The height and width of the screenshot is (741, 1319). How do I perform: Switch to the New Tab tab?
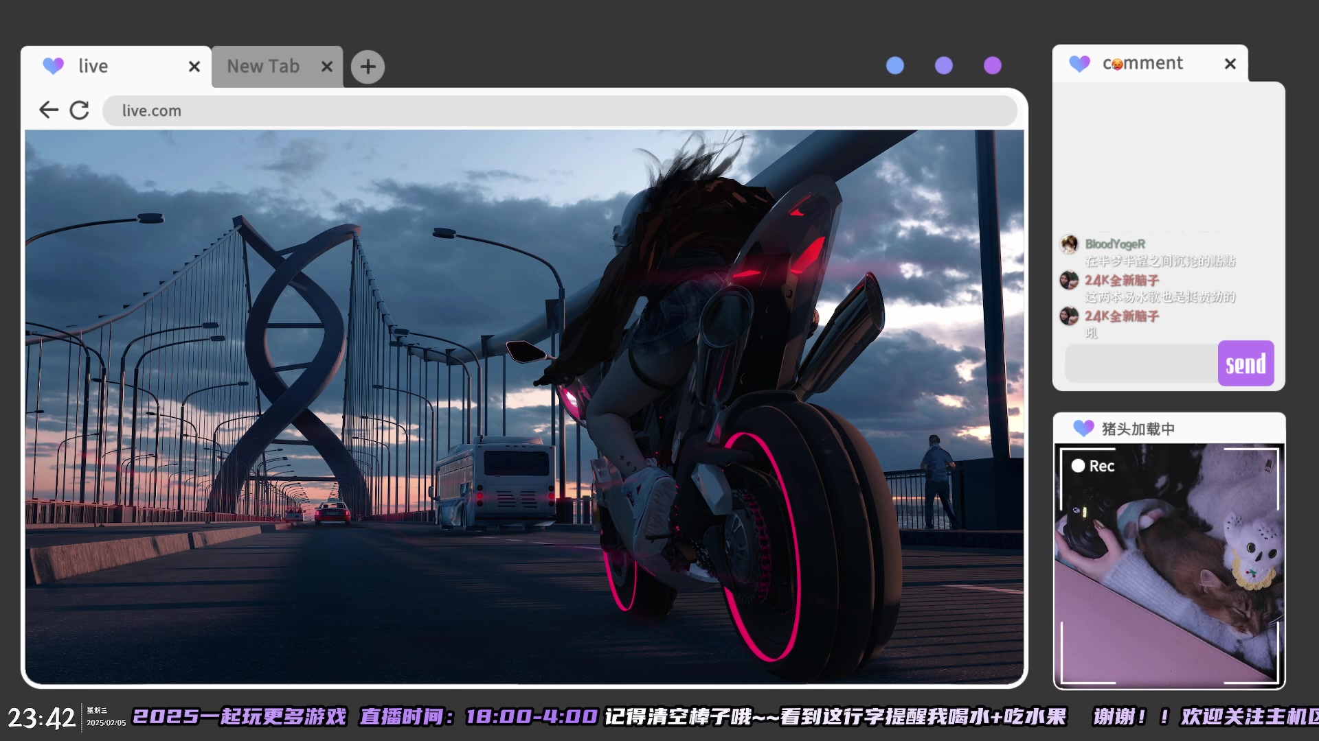277,67
